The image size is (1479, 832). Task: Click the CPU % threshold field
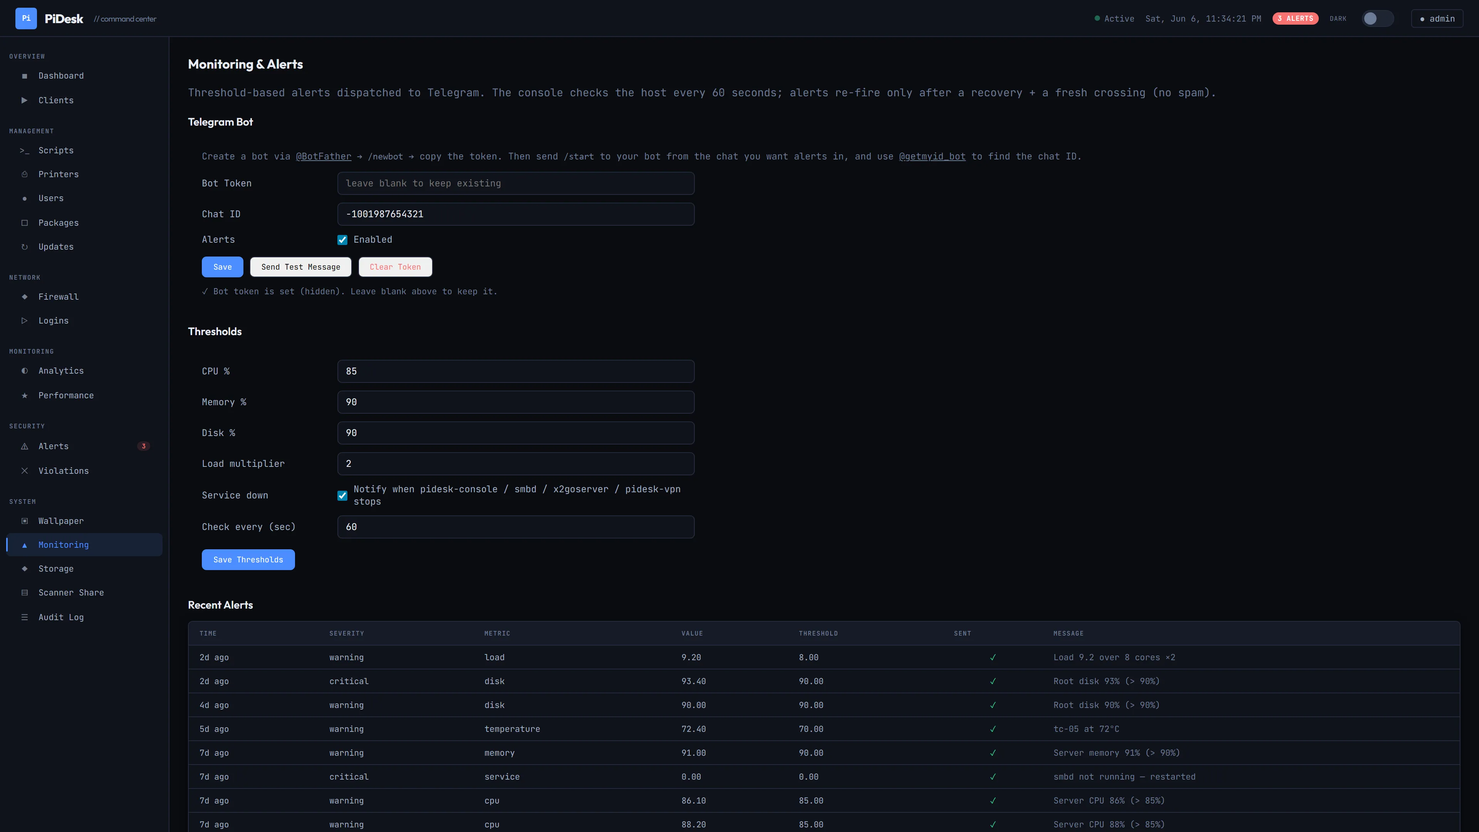point(516,371)
